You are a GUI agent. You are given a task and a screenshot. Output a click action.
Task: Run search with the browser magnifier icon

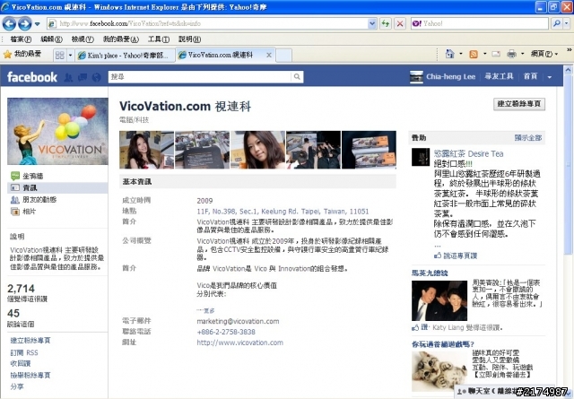tap(556, 24)
